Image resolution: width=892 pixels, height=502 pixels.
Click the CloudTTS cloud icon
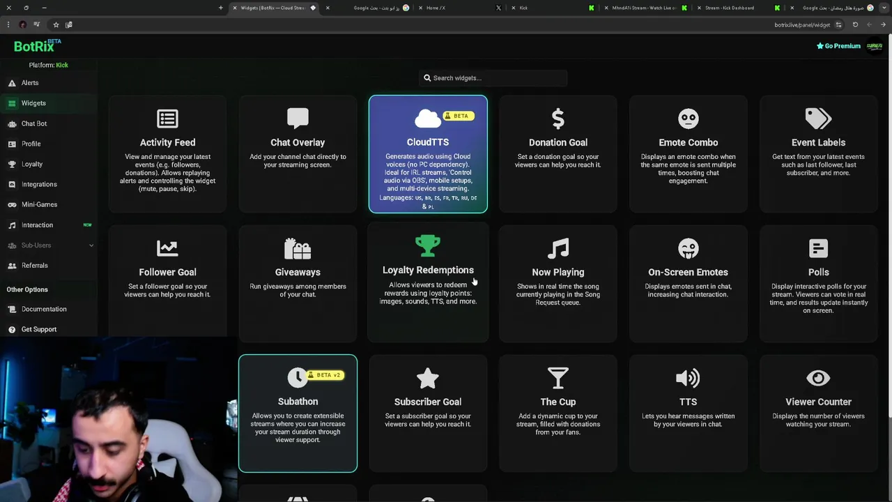(x=427, y=119)
